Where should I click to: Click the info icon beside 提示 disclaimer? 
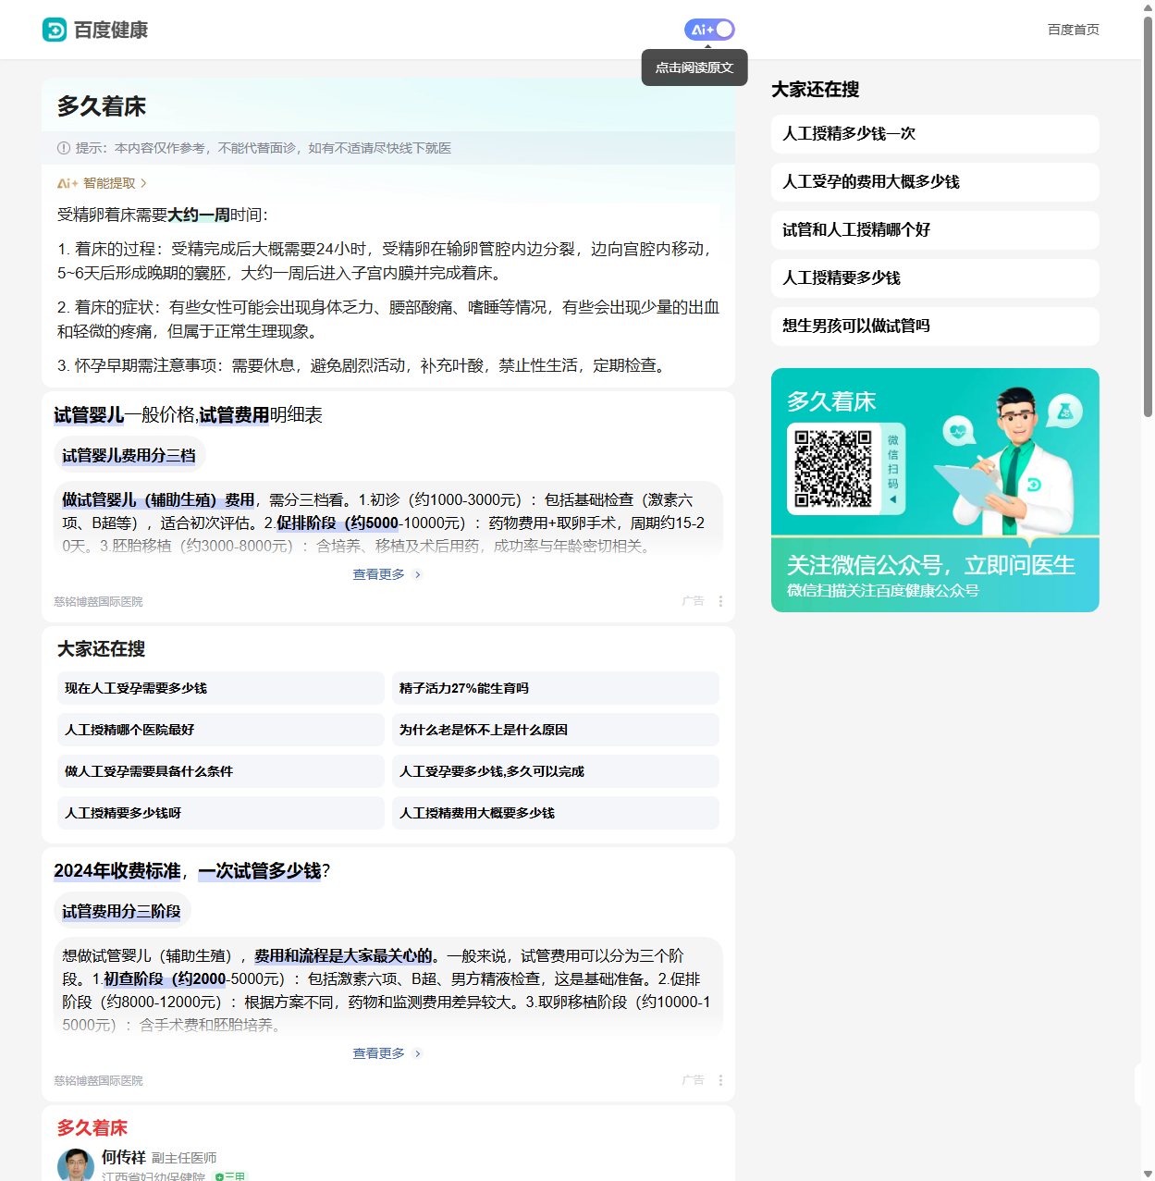coord(64,148)
